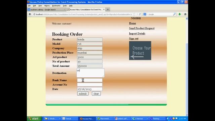Click the Sign out link
This screenshot has height=121, width=215.
pyautogui.click(x=134, y=39)
